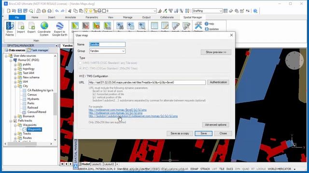Toggle QUAD in status bar
Viewport: 309px width, 173px height.
246,169
